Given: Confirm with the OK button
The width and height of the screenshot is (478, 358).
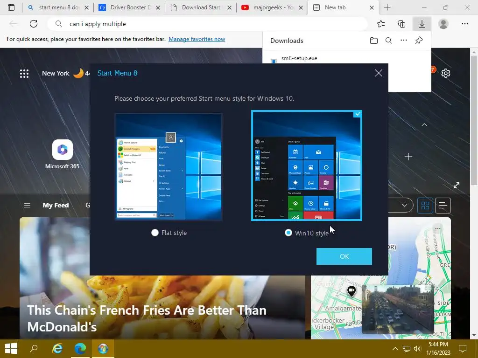Looking at the screenshot, I should click(x=344, y=256).
